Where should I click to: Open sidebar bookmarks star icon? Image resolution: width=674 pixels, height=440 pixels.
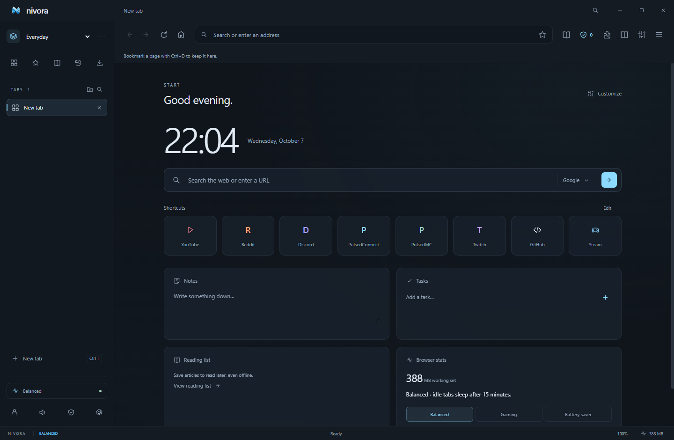tap(36, 63)
